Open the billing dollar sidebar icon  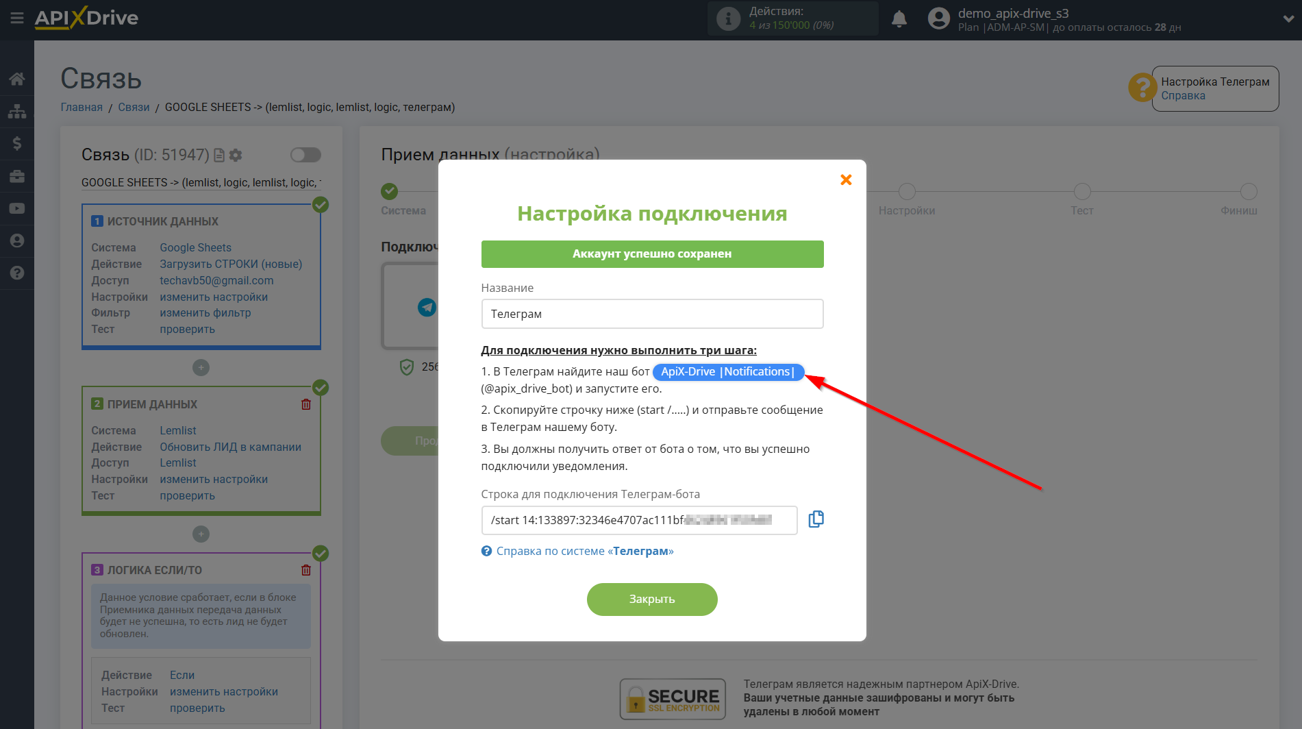click(x=17, y=143)
